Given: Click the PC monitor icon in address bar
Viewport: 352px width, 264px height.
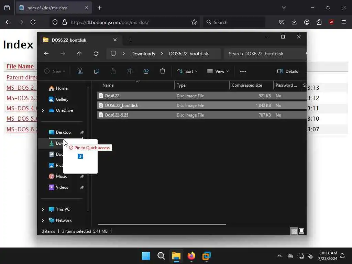Looking at the screenshot, I should [113, 54].
